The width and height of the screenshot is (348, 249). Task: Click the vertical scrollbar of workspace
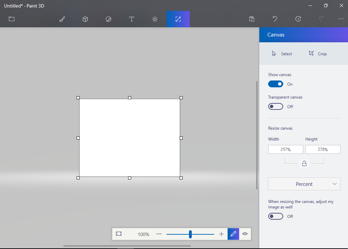pos(257,135)
